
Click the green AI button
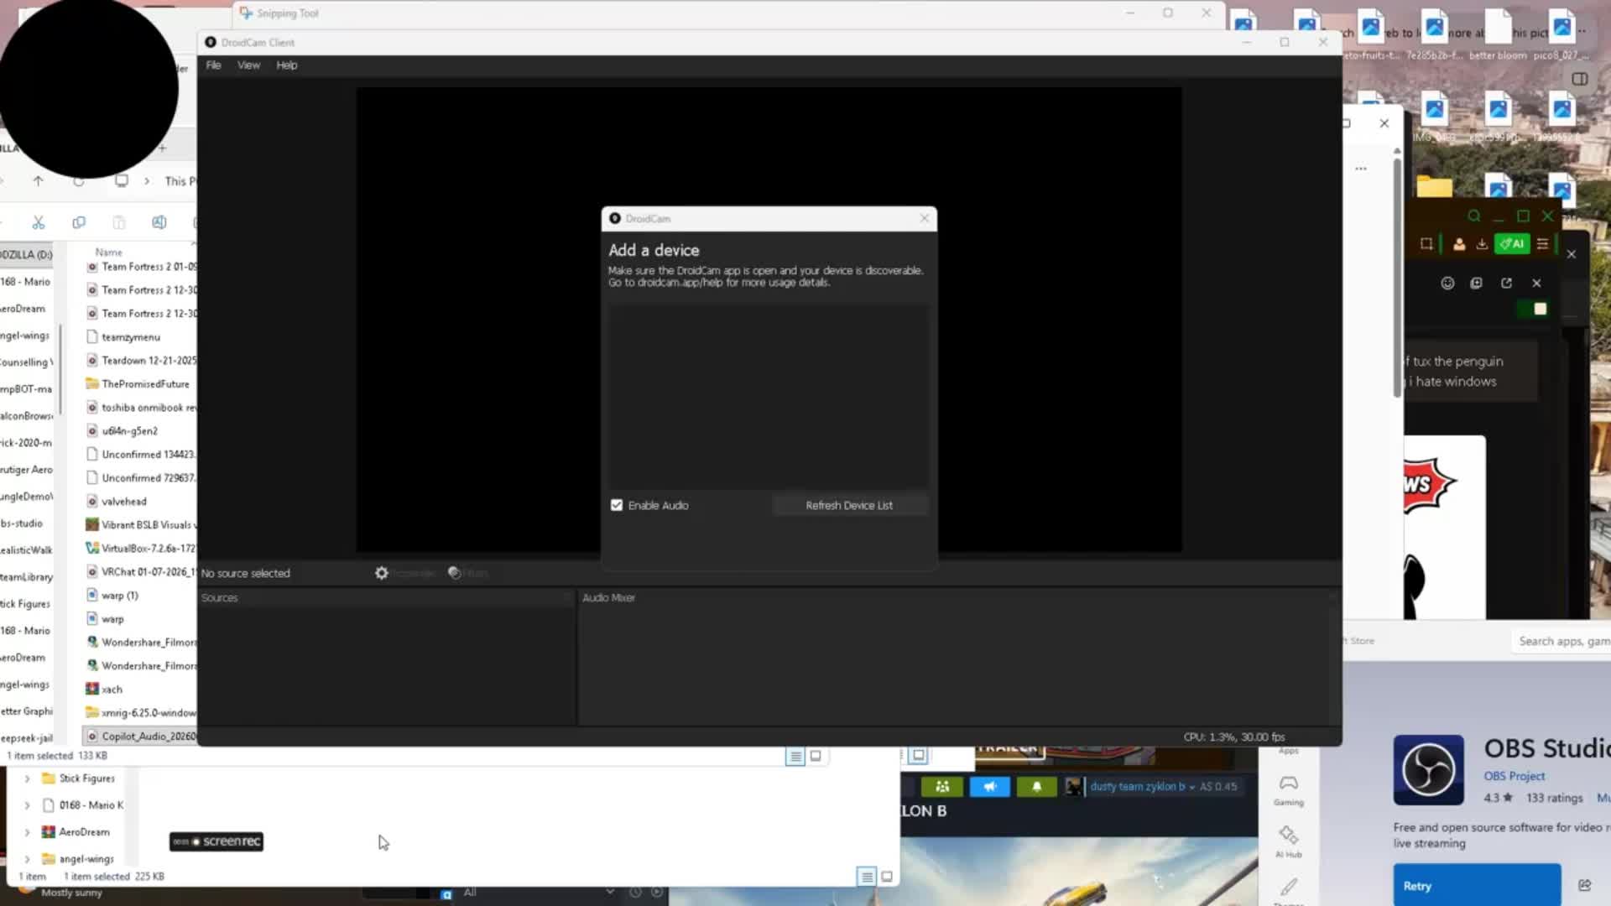pos(1513,244)
